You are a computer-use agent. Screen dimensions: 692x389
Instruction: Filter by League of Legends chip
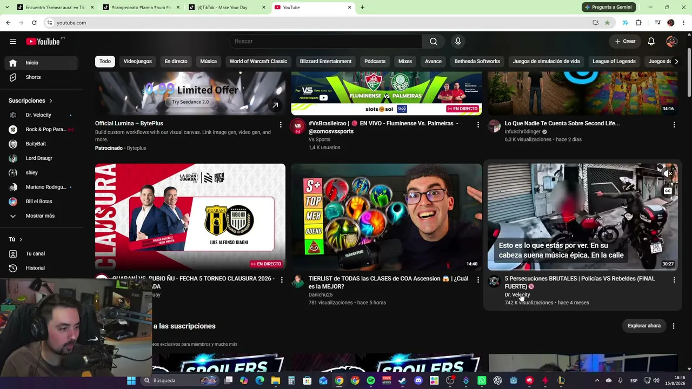(x=614, y=61)
